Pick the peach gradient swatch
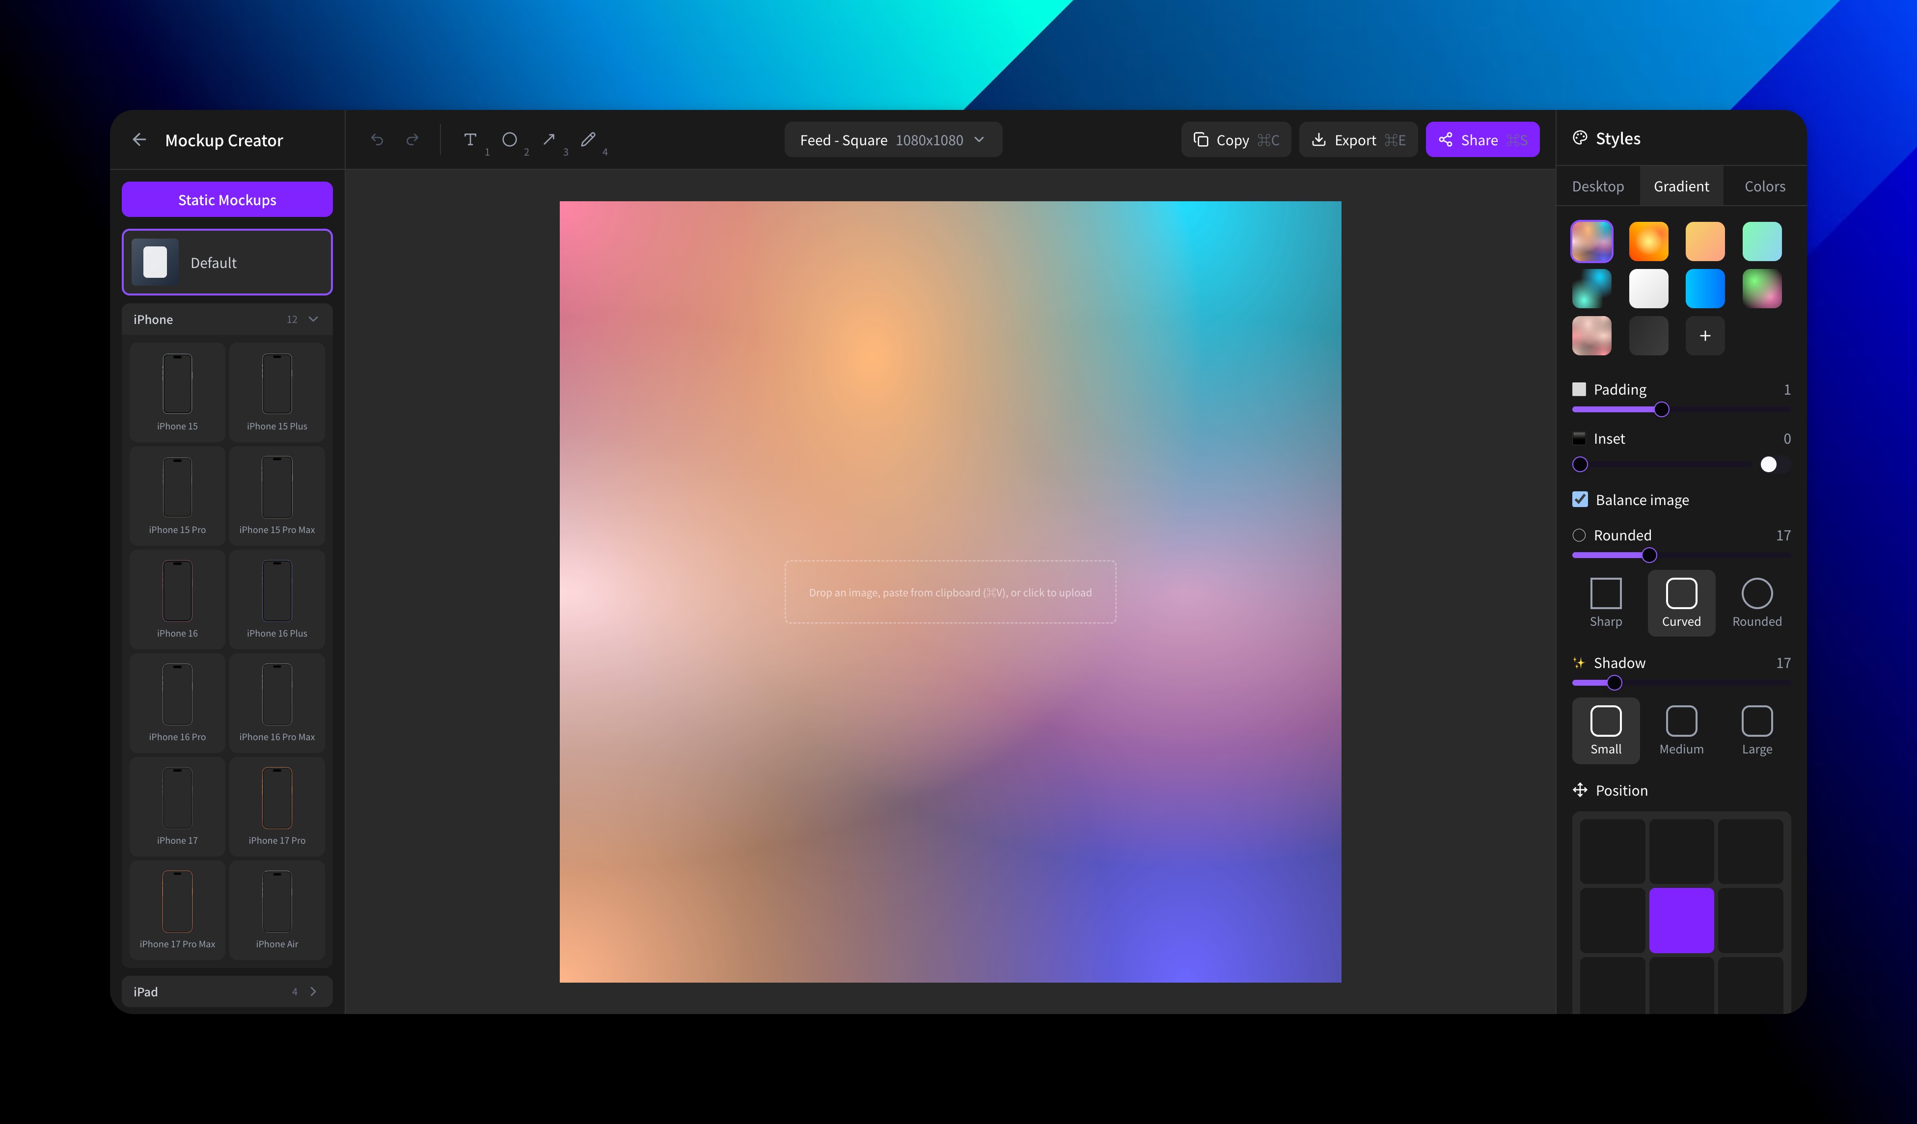This screenshot has height=1124, width=1917. 1705,242
